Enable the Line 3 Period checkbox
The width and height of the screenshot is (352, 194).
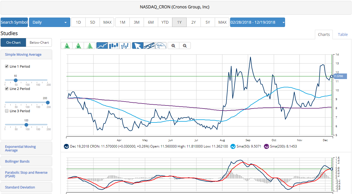pyautogui.click(x=7, y=111)
